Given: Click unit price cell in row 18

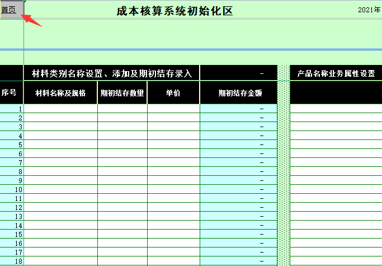Looking at the screenshot, I should [173, 261].
